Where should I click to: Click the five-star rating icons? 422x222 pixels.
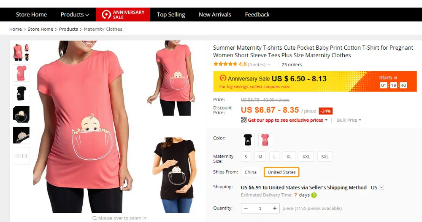(225, 64)
